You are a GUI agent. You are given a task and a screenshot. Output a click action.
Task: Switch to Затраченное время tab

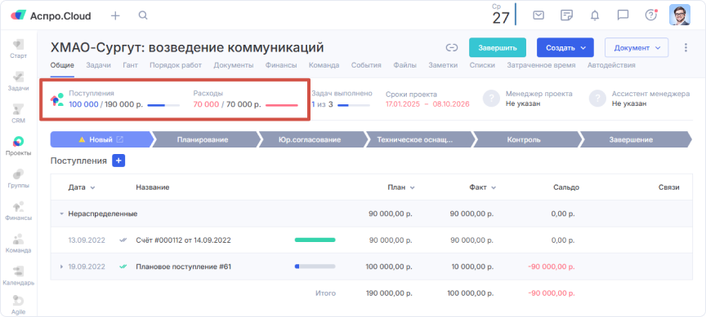541,65
